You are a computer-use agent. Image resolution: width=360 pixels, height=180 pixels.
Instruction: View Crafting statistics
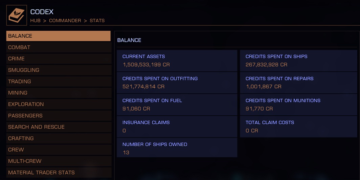click(59, 138)
